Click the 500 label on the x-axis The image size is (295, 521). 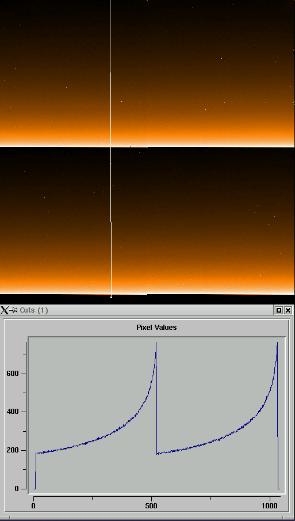click(152, 506)
